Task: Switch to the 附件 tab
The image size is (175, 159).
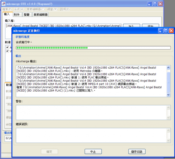Action: coord(17,14)
